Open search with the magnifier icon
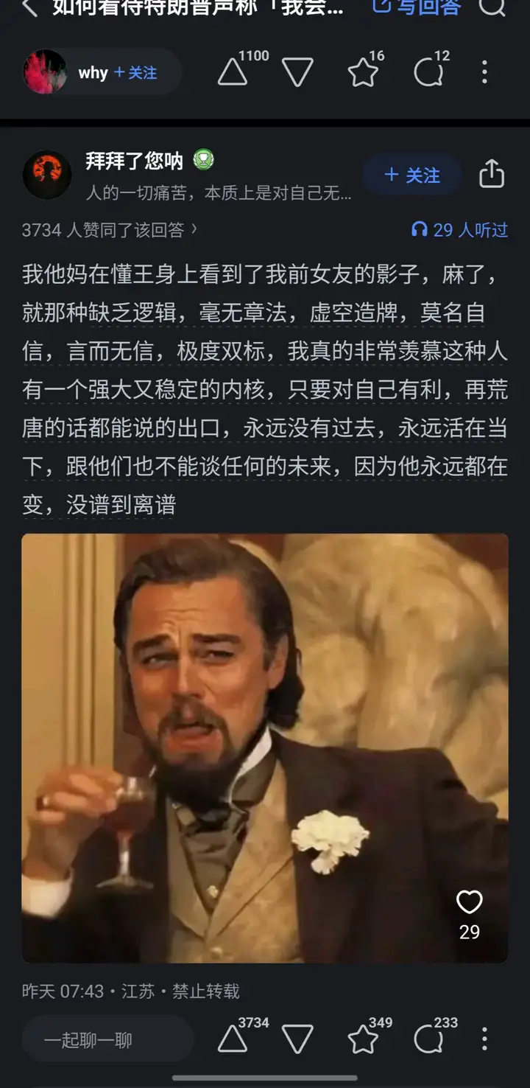 pos(492,6)
